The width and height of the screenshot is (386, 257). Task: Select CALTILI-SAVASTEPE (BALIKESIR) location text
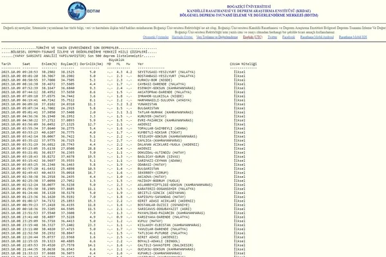[x=165, y=245]
